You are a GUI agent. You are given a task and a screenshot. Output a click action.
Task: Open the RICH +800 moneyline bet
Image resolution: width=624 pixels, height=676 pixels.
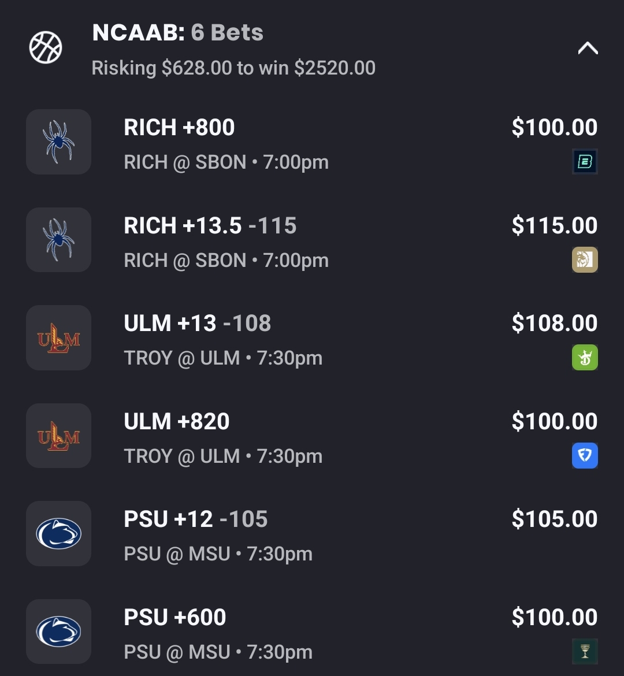coord(179,128)
